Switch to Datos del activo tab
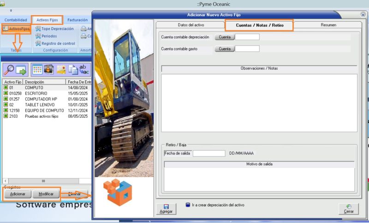Image resolution: width=369 pixels, height=223 pixels. point(190,25)
